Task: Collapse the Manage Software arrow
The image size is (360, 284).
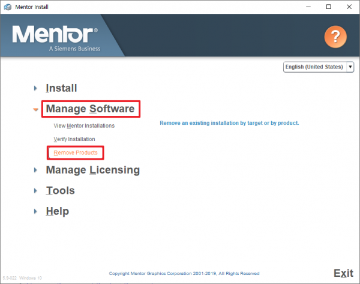Action: (x=36, y=109)
